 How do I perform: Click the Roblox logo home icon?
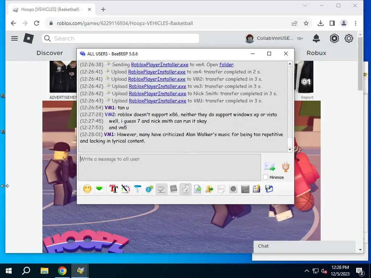coord(28,38)
